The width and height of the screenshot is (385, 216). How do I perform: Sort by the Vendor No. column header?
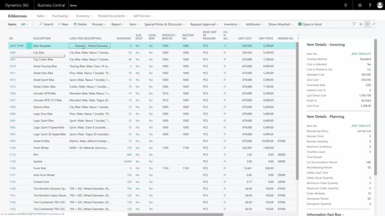pyautogui.click(x=285, y=38)
